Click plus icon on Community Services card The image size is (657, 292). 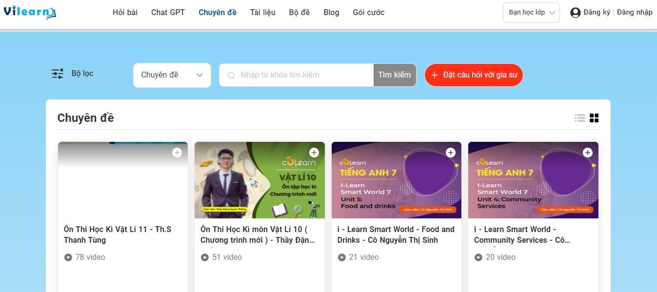588,153
